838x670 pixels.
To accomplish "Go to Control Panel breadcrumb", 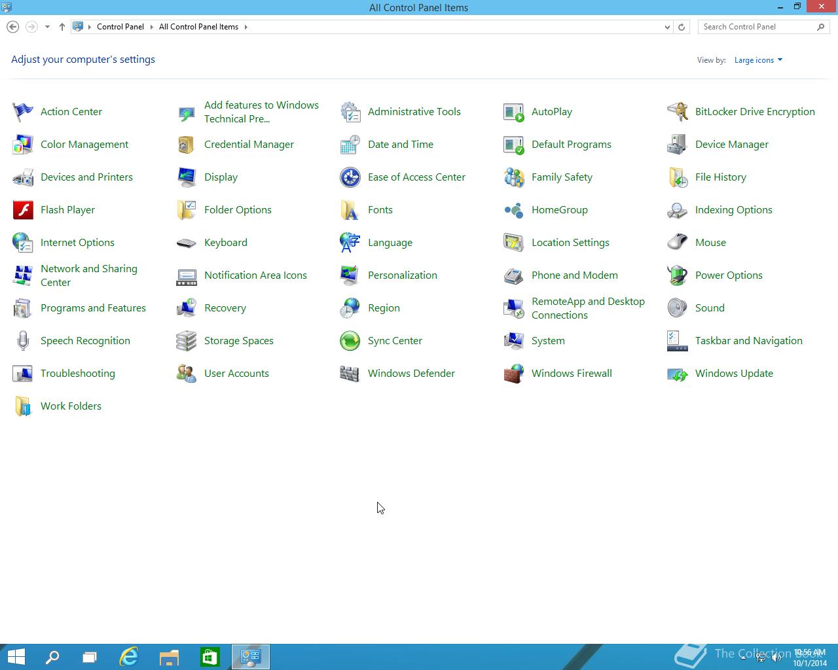I will click(120, 27).
